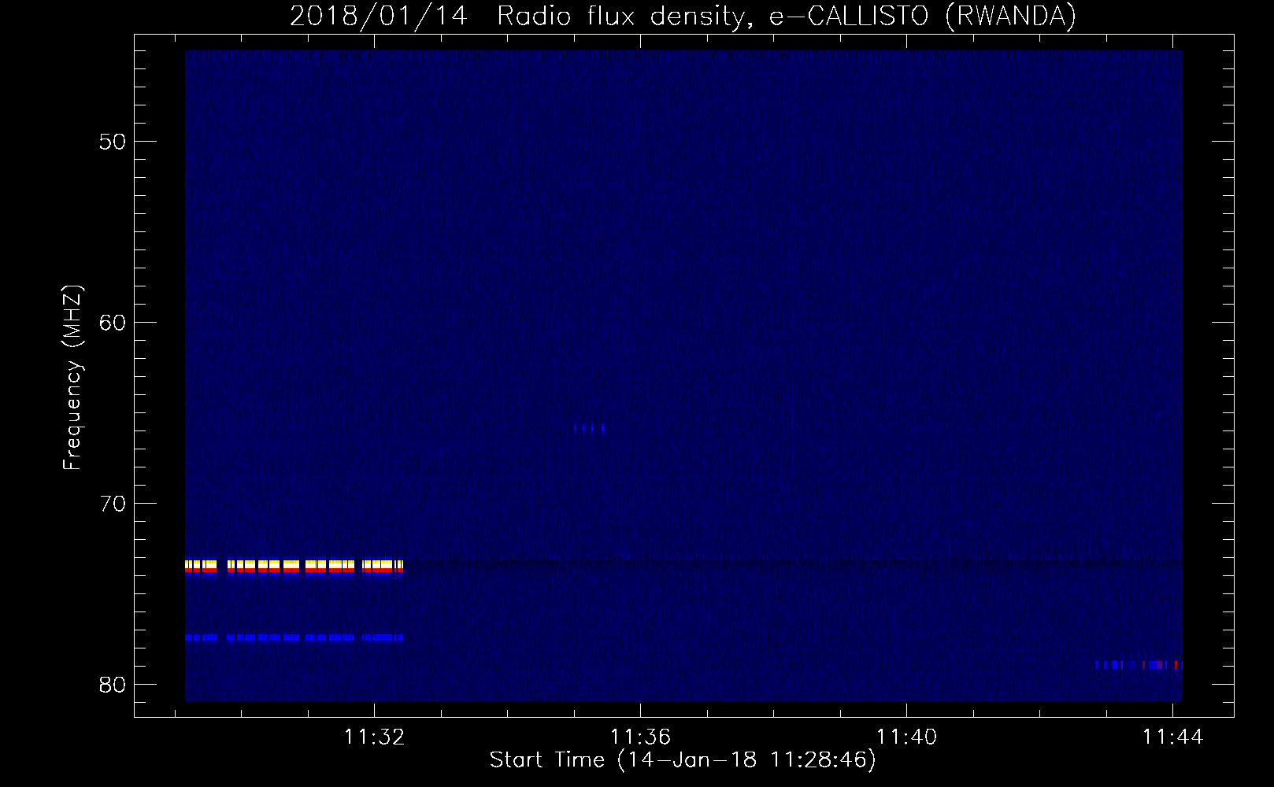
Task: Select the Frequency (MHZ) axis label
Action: click(72, 378)
